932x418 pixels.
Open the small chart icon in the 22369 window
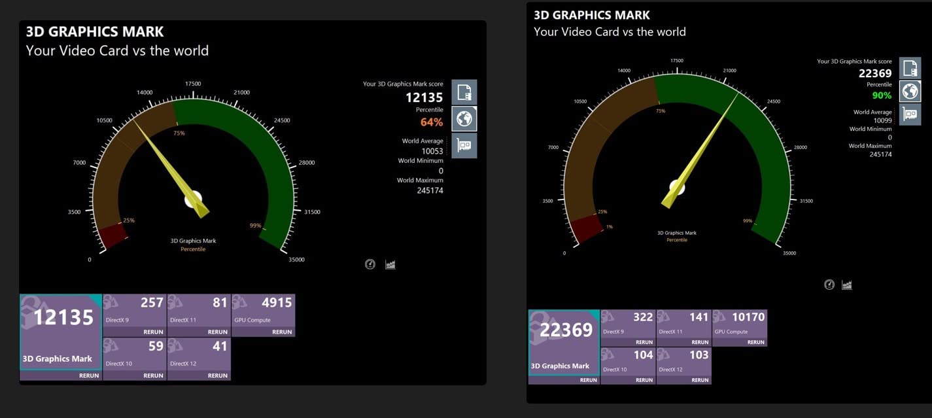pyautogui.click(x=847, y=285)
